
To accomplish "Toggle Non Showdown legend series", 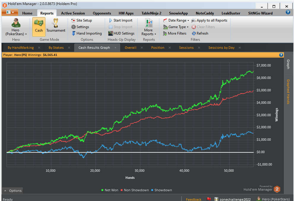I will tap(135, 190).
